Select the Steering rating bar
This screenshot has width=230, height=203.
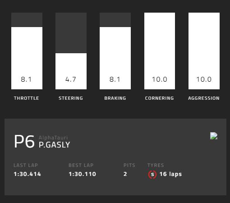[x=71, y=51]
